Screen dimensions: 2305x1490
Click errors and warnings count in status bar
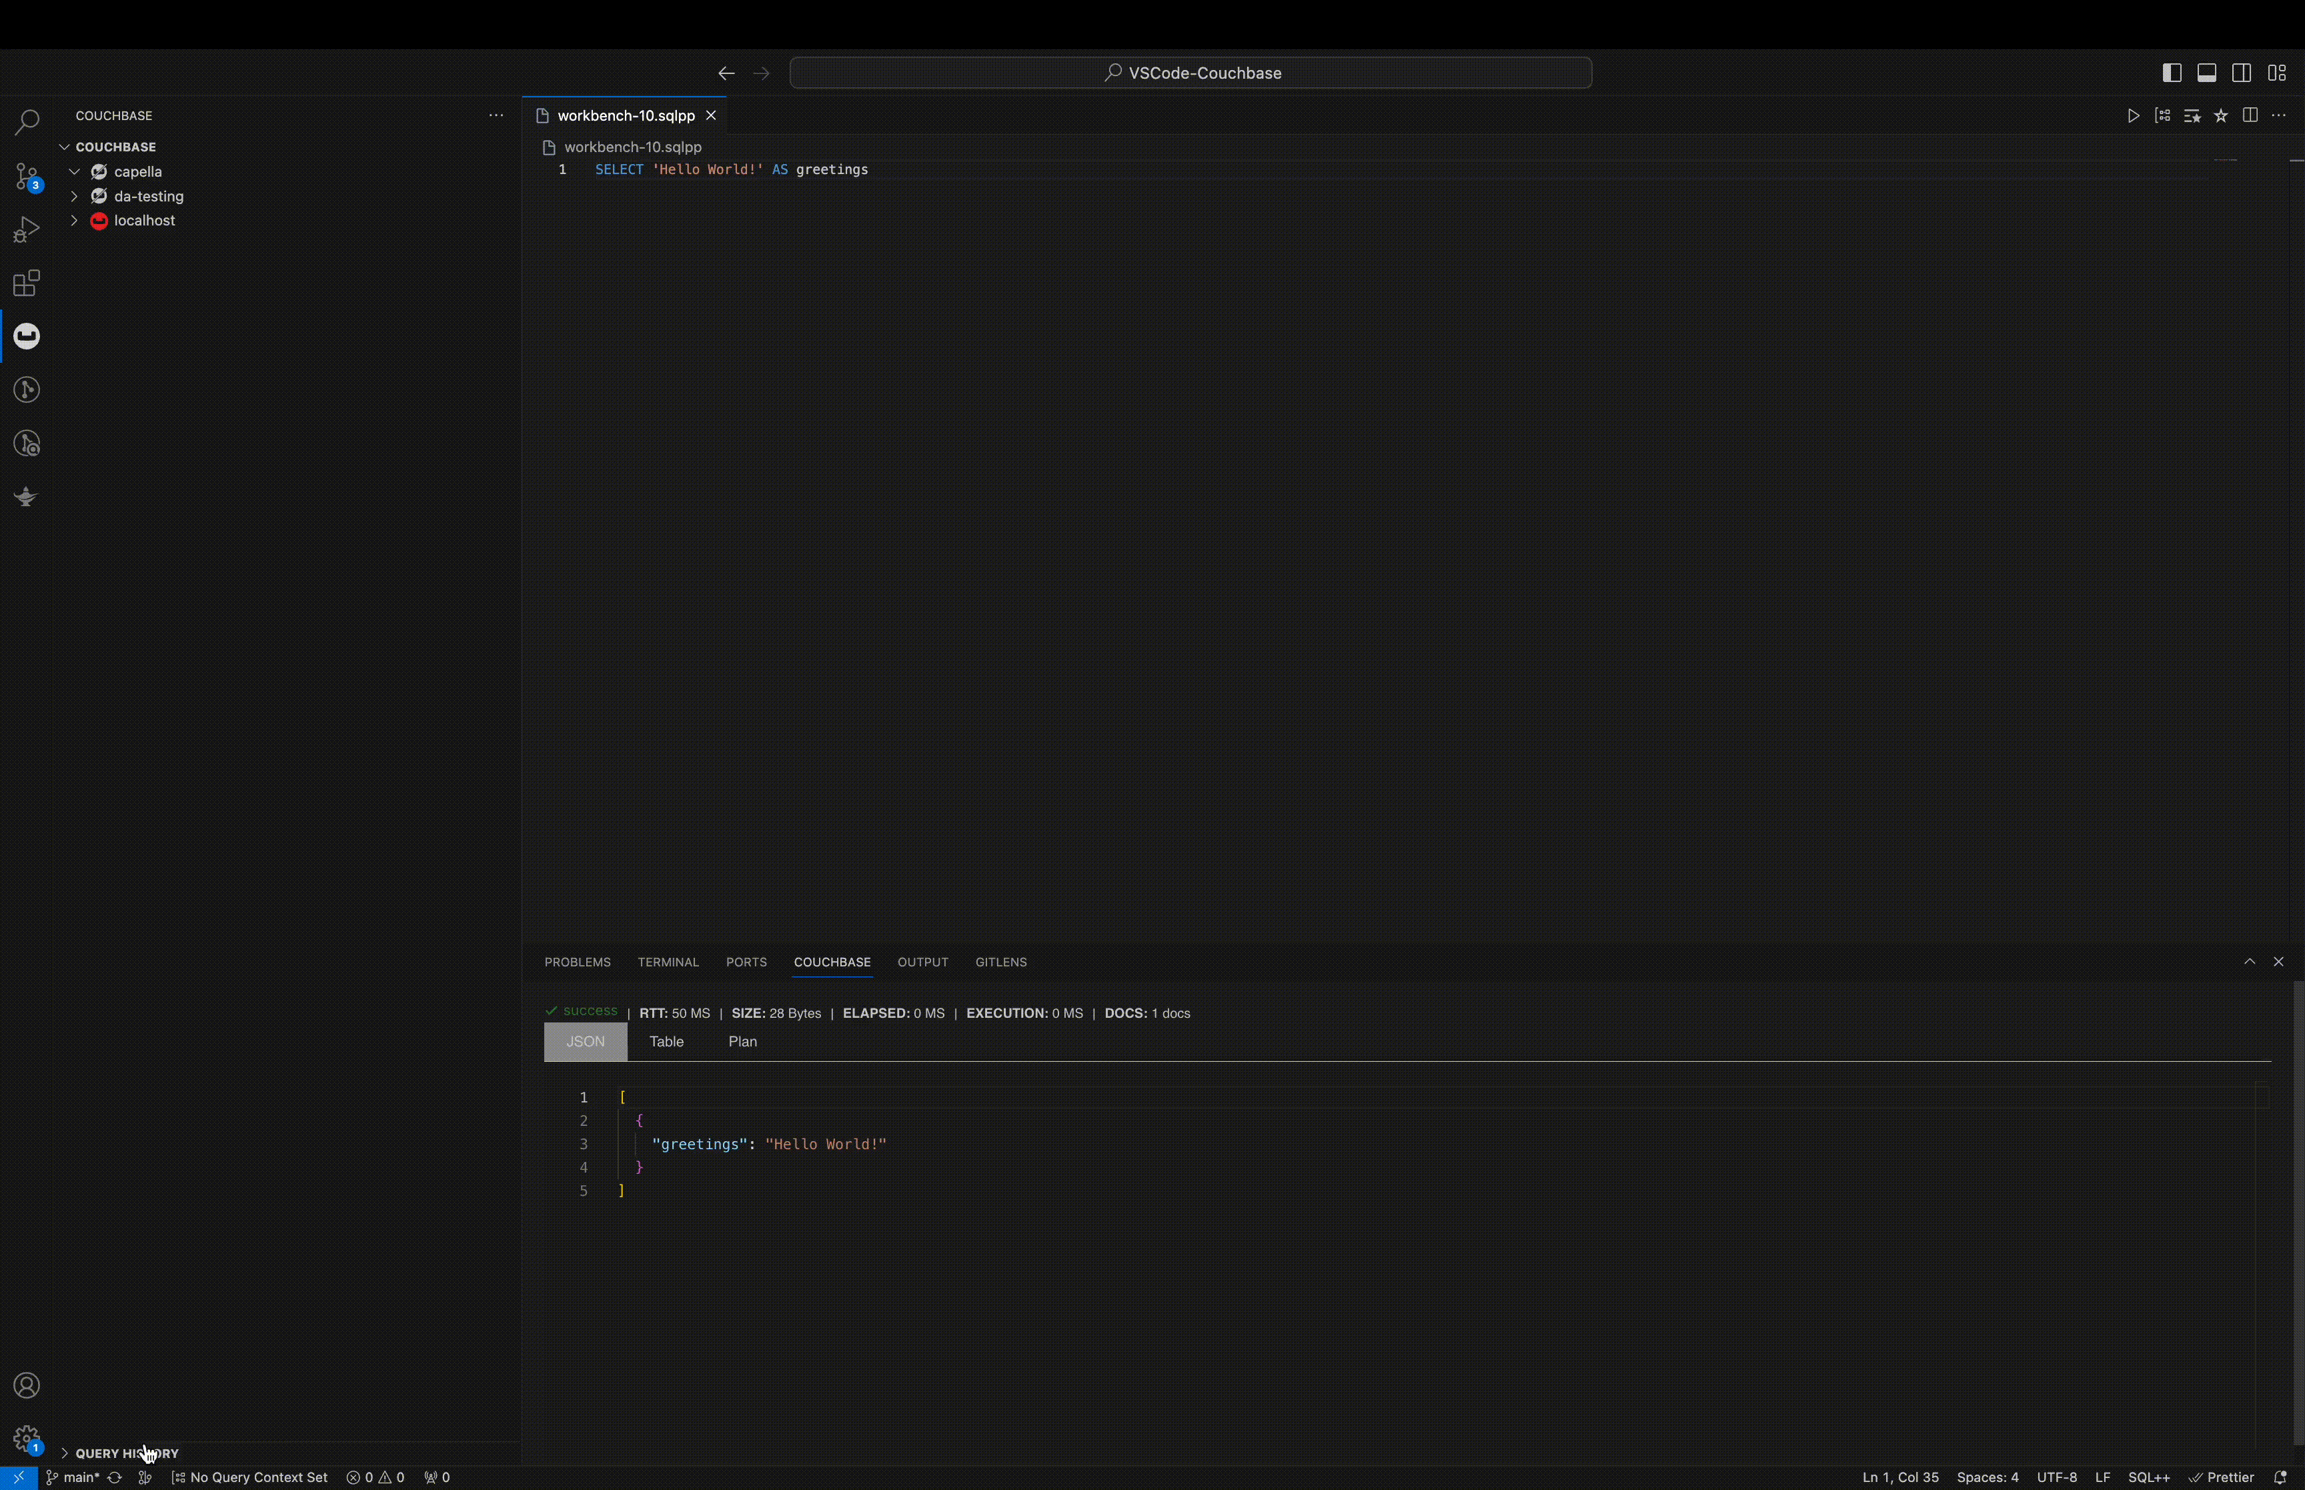(x=375, y=1477)
